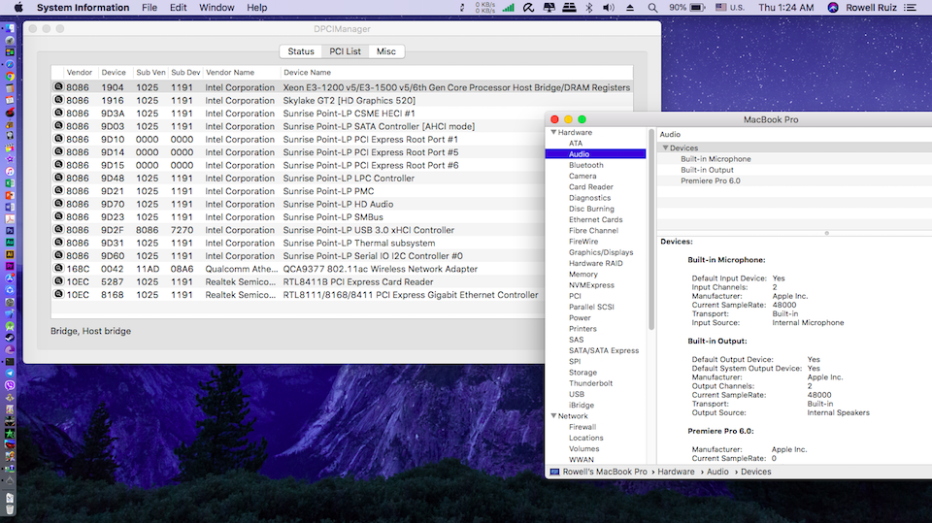
Task: Launch Safari from the Dock
Action: coord(10,64)
